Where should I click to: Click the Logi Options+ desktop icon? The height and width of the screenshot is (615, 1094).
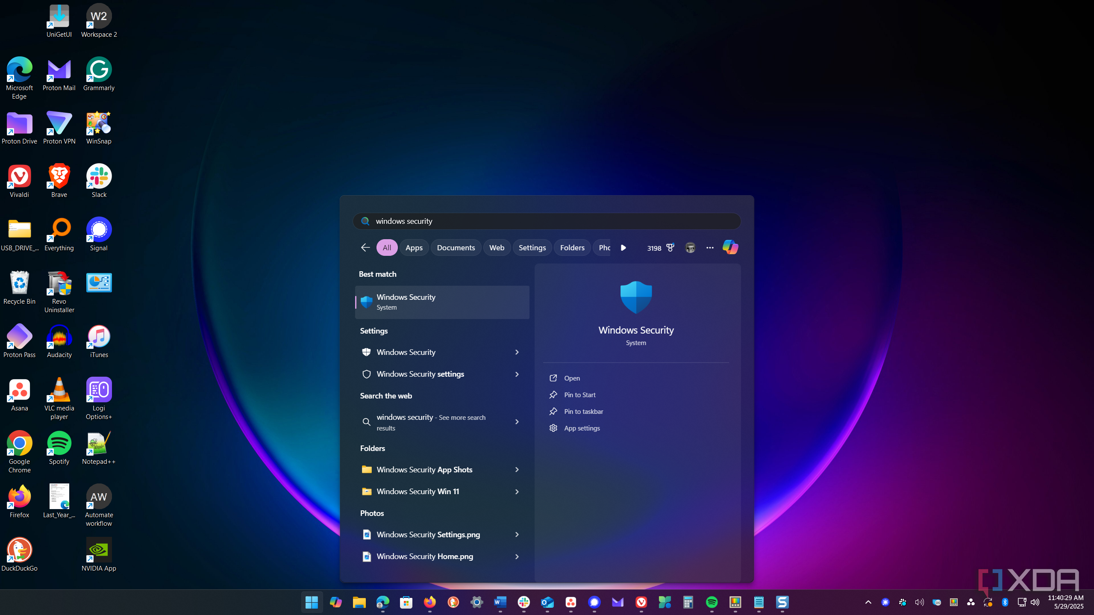click(x=99, y=399)
